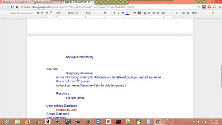Toggle underline formatting

tap(123, 13)
